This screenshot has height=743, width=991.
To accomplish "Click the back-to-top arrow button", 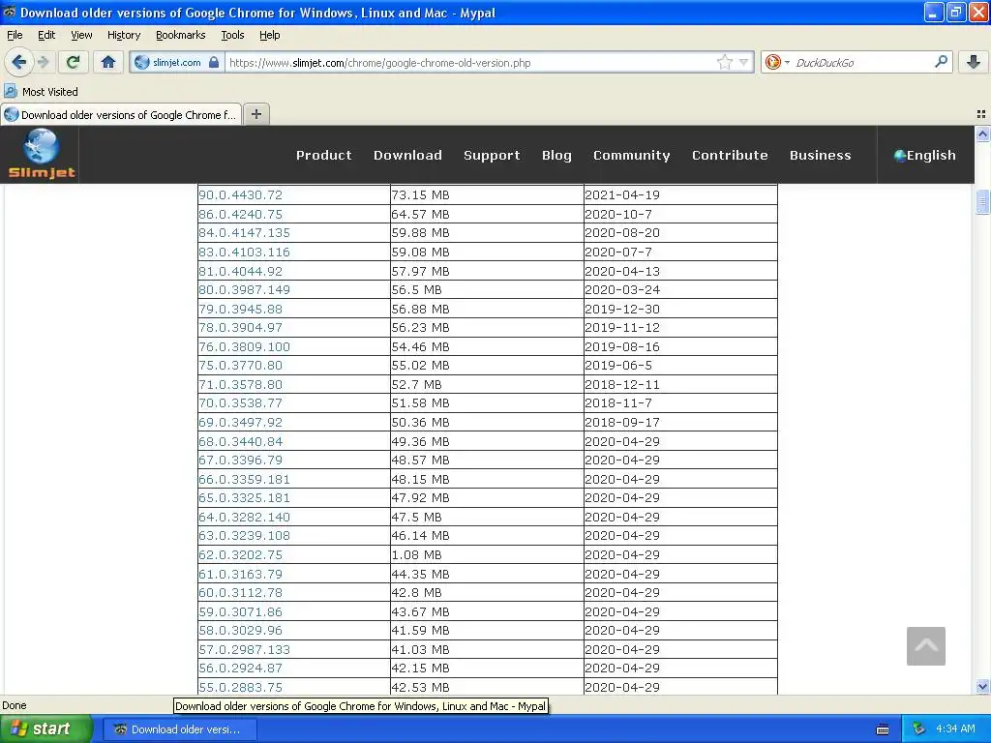I will (925, 645).
